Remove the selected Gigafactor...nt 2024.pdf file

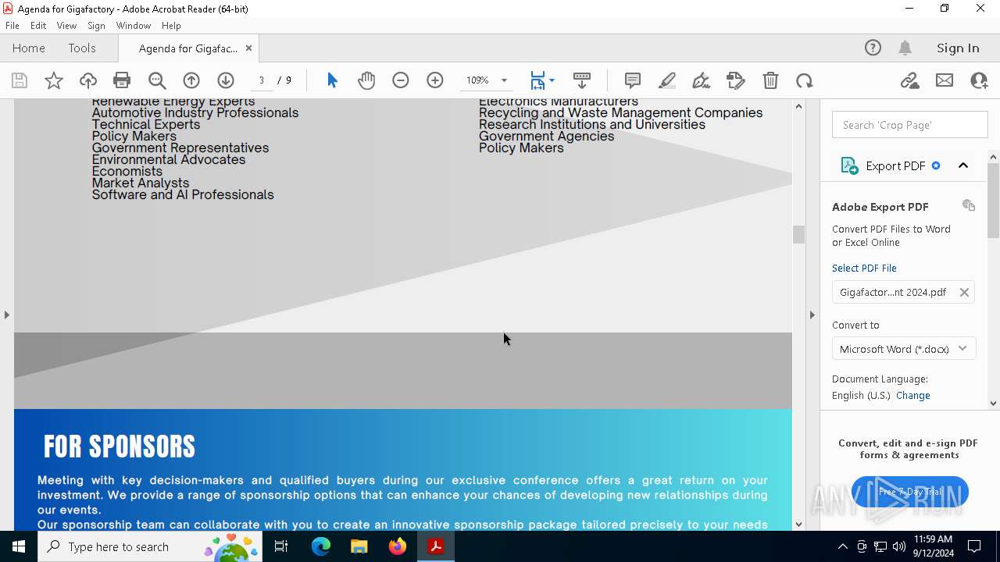click(964, 292)
